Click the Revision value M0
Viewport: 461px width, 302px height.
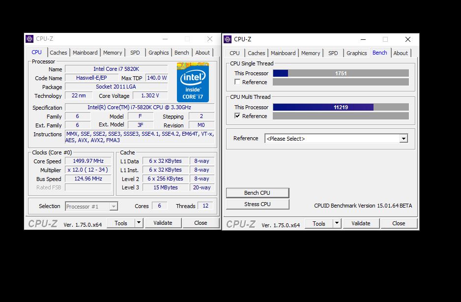(202, 125)
